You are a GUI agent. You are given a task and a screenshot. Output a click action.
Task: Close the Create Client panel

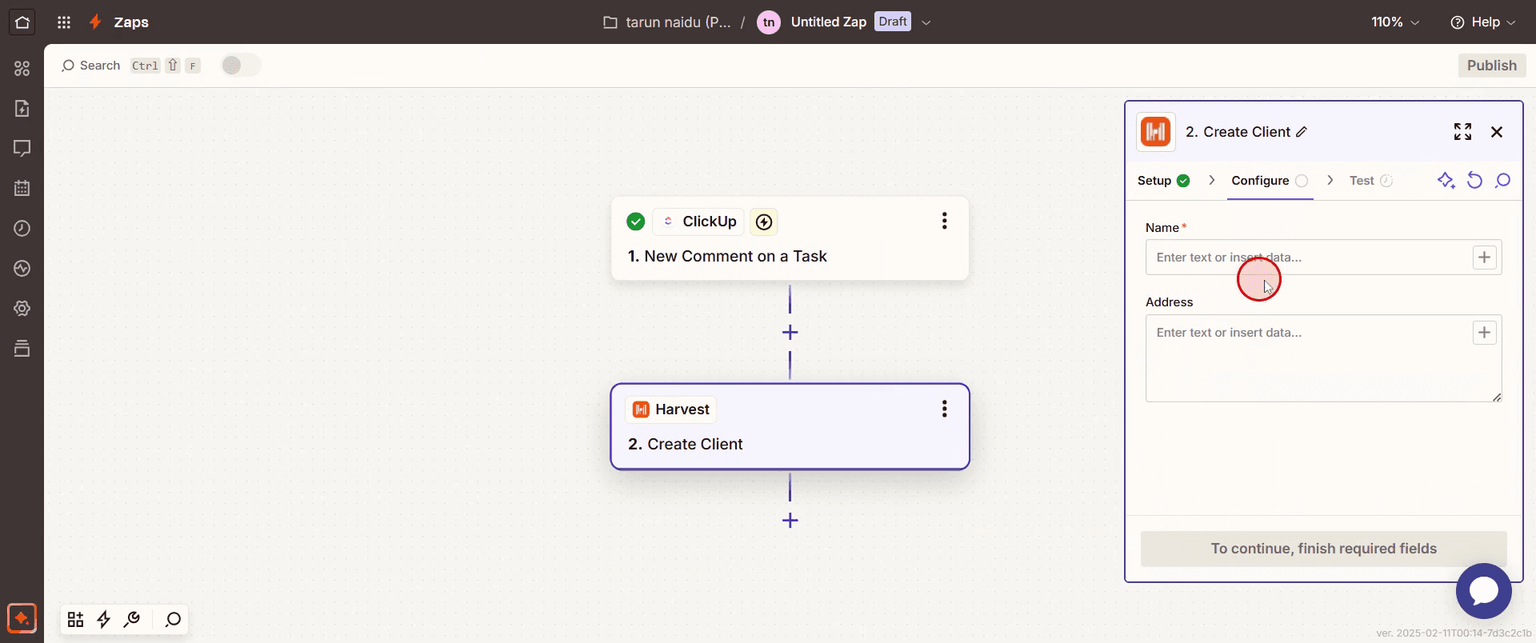tap(1497, 132)
